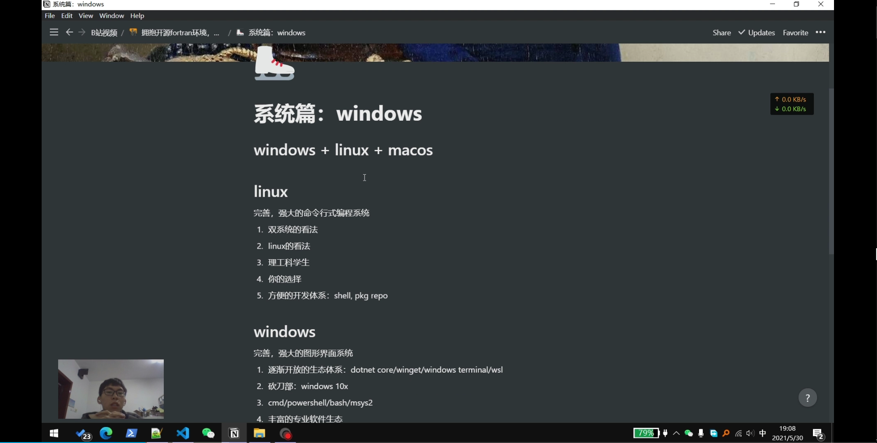Open the three-dot page options menu

(x=821, y=32)
